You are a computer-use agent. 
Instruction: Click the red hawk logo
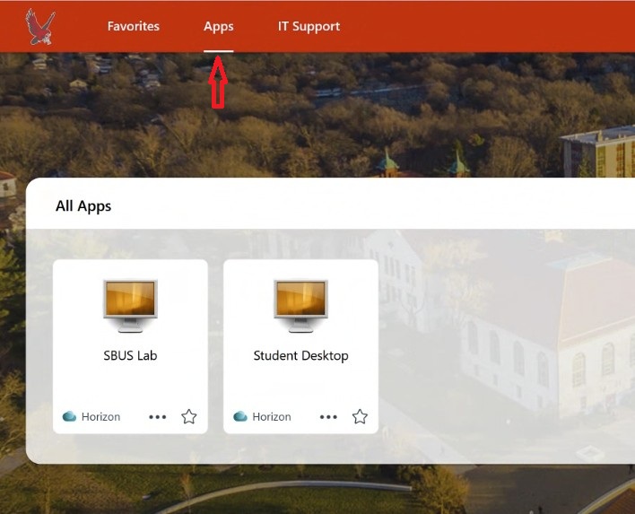tap(40, 26)
